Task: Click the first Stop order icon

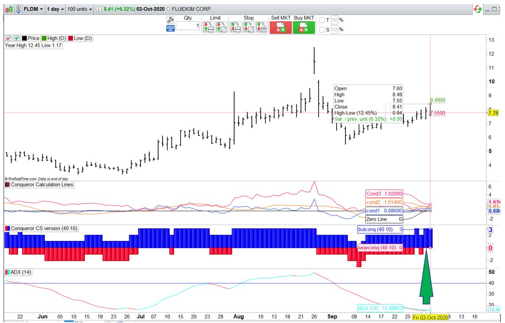Action: click(235, 27)
